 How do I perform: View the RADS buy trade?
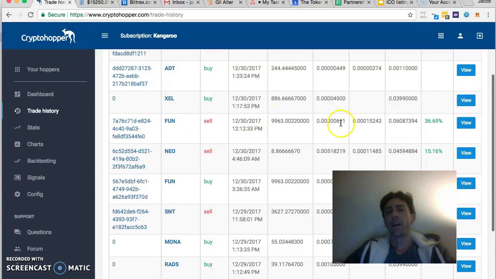point(466,266)
